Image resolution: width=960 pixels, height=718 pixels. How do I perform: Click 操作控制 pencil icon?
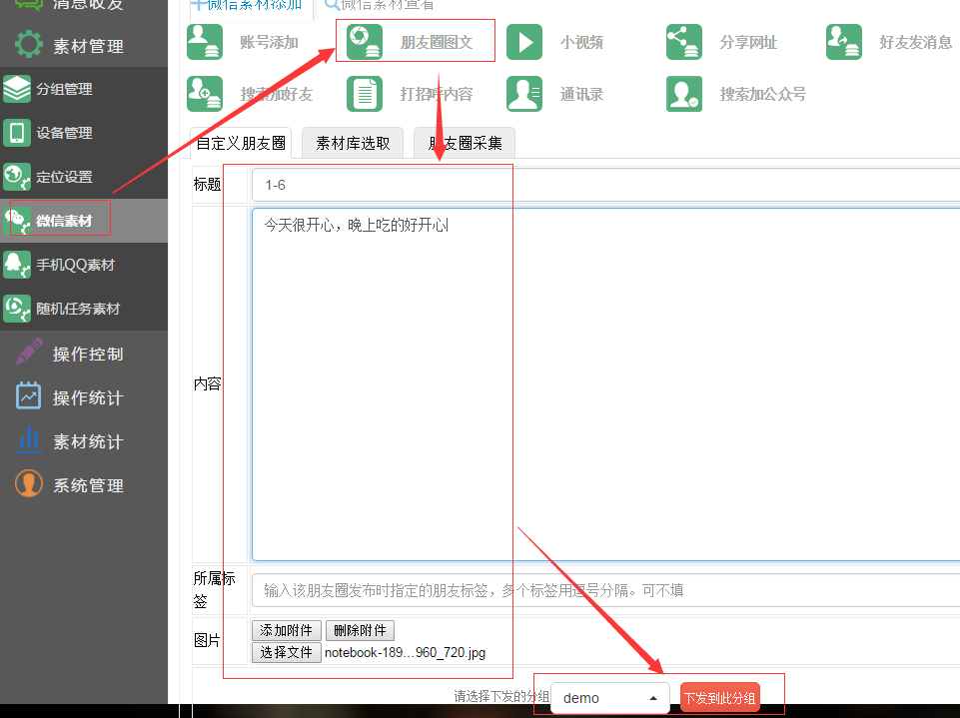(x=29, y=352)
